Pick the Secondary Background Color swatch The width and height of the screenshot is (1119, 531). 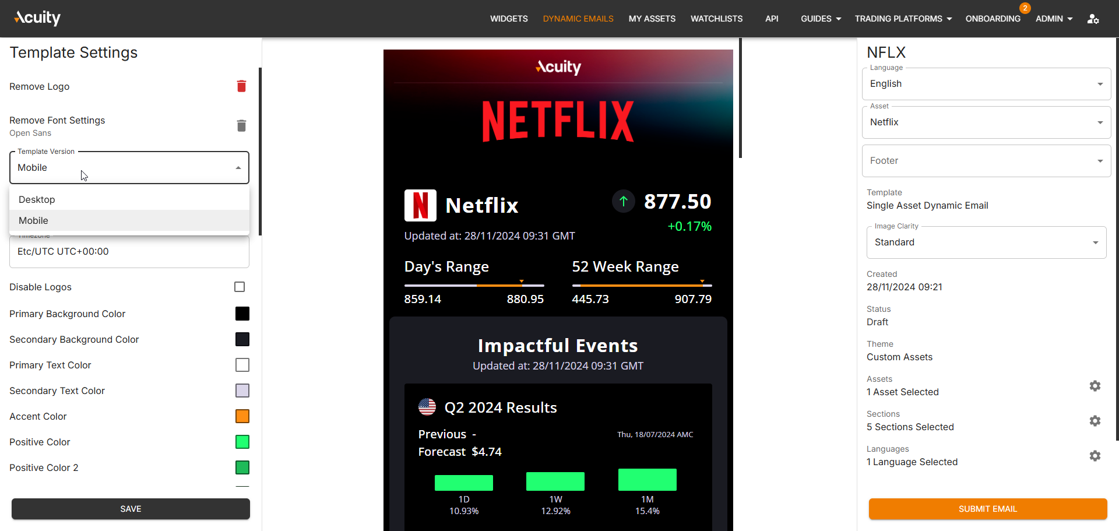[x=242, y=339]
